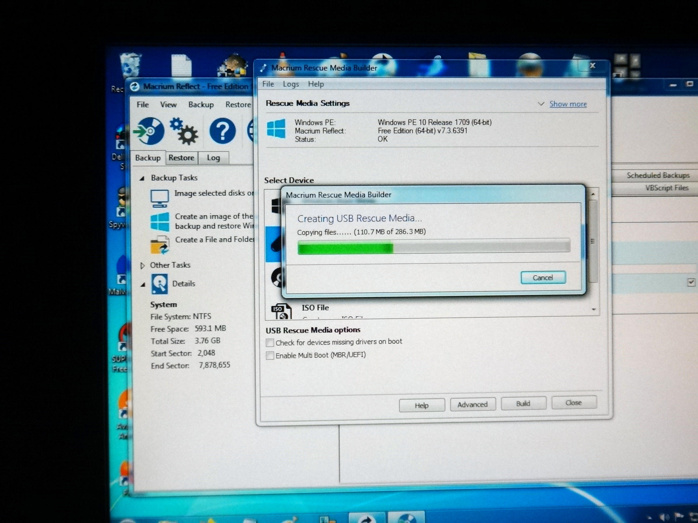Click the disc image backup toolbar icon
This screenshot has height=523, width=698.
point(149,131)
